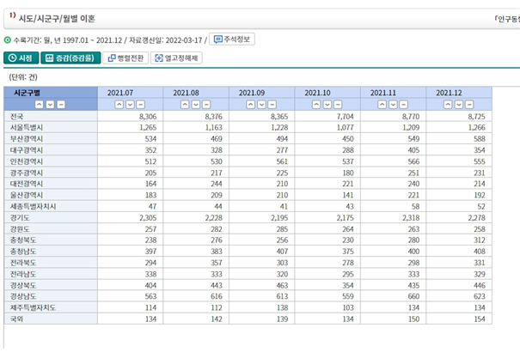The height and width of the screenshot is (352, 520).
Task: Sort 2021.09 column ascending with up arrow
Action: pyautogui.click(x=250, y=105)
